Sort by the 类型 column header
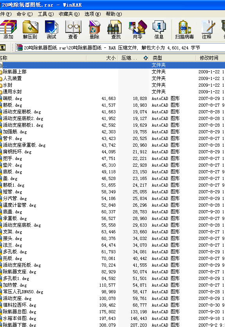Screen dimensions: 225x327 pos(173,58)
